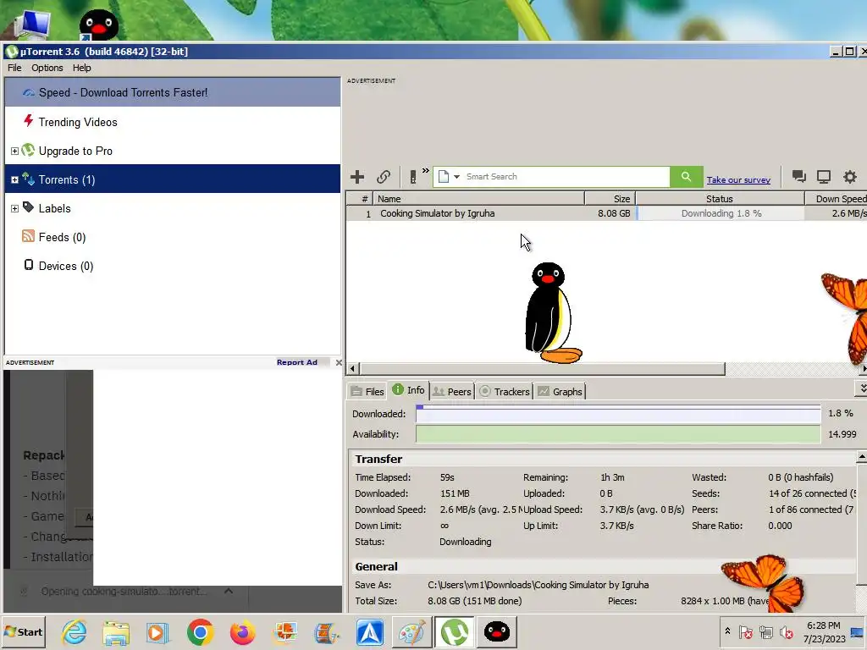
Task: Switch to the Trackers tab
Action: pyautogui.click(x=505, y=391)
